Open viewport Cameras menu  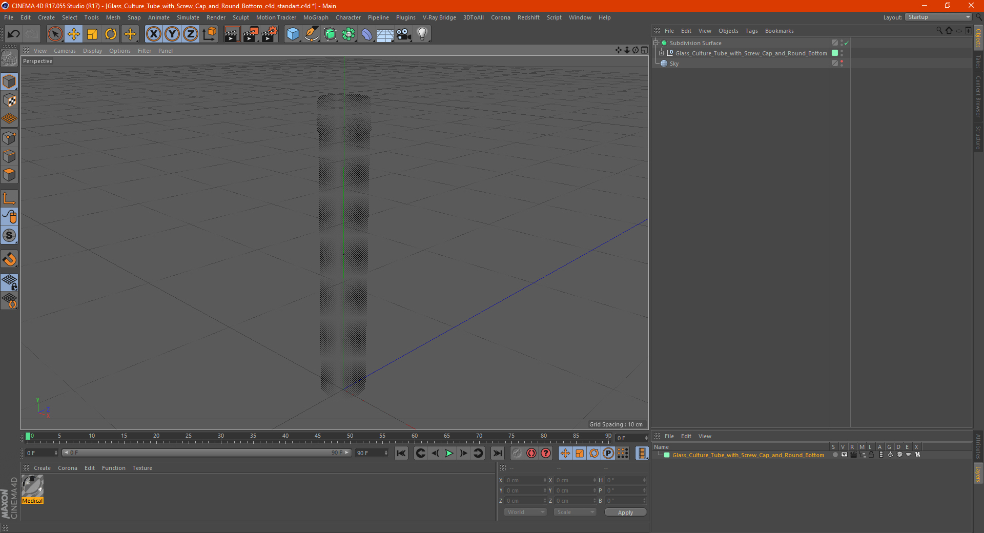click(65, 51)
